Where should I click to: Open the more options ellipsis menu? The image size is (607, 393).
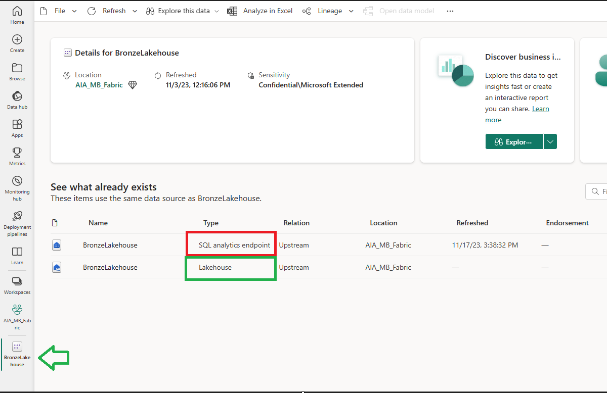pyautogui.click(x=450, y=11)
